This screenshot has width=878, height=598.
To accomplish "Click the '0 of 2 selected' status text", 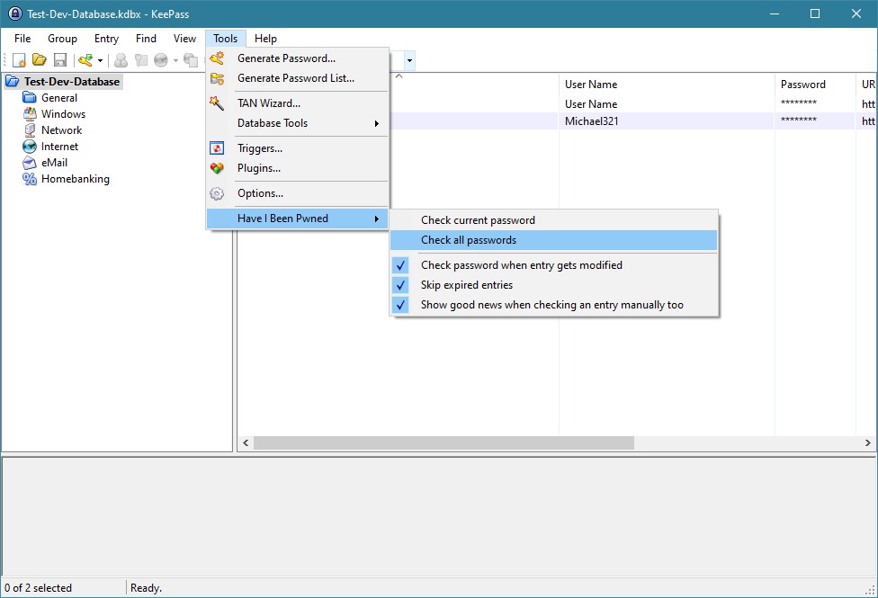I will [38, 588].
